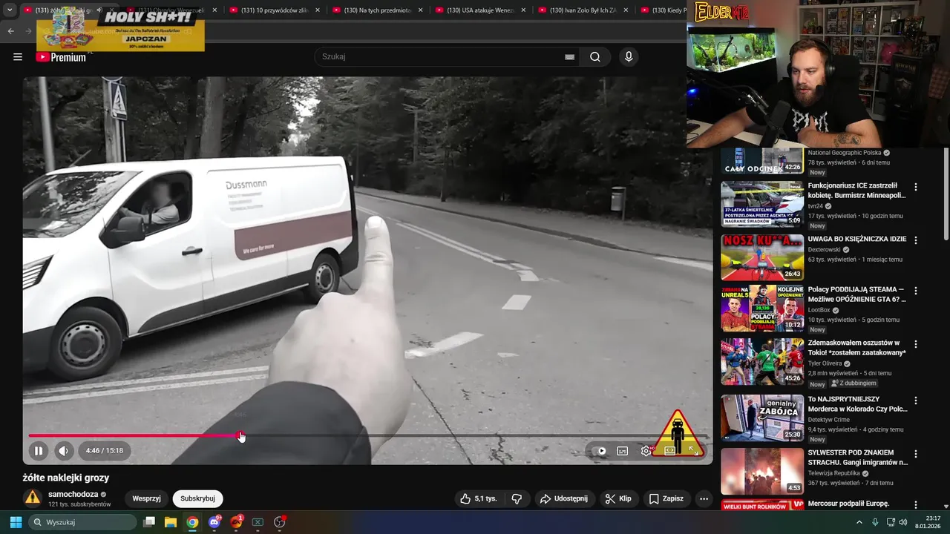Open the 10:12 LootBox video thumbnail
The image size is (950, 534).
tap(762, 308)
